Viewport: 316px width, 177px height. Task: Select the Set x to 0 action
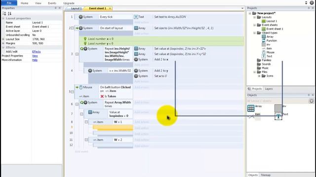(x=160, y=76)
